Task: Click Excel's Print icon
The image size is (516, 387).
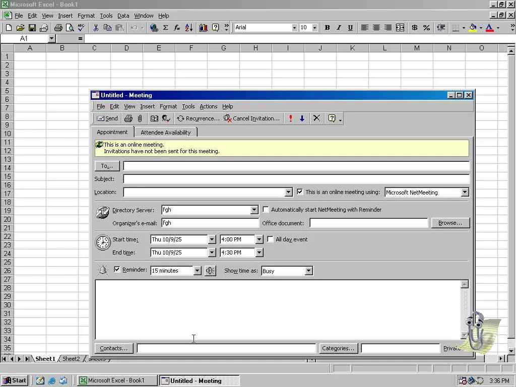Action: (58, 28)
